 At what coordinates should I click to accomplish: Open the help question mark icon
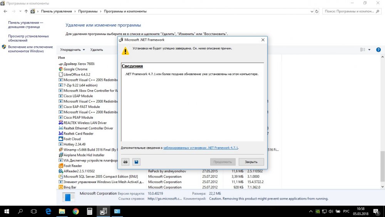coord(379,50)
